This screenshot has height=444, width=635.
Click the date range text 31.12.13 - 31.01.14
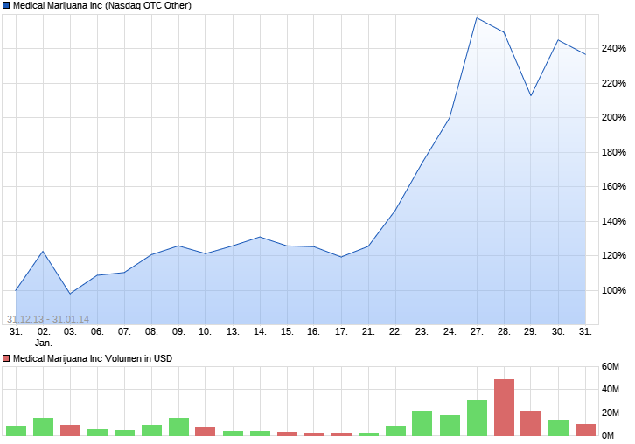(48, 319)
